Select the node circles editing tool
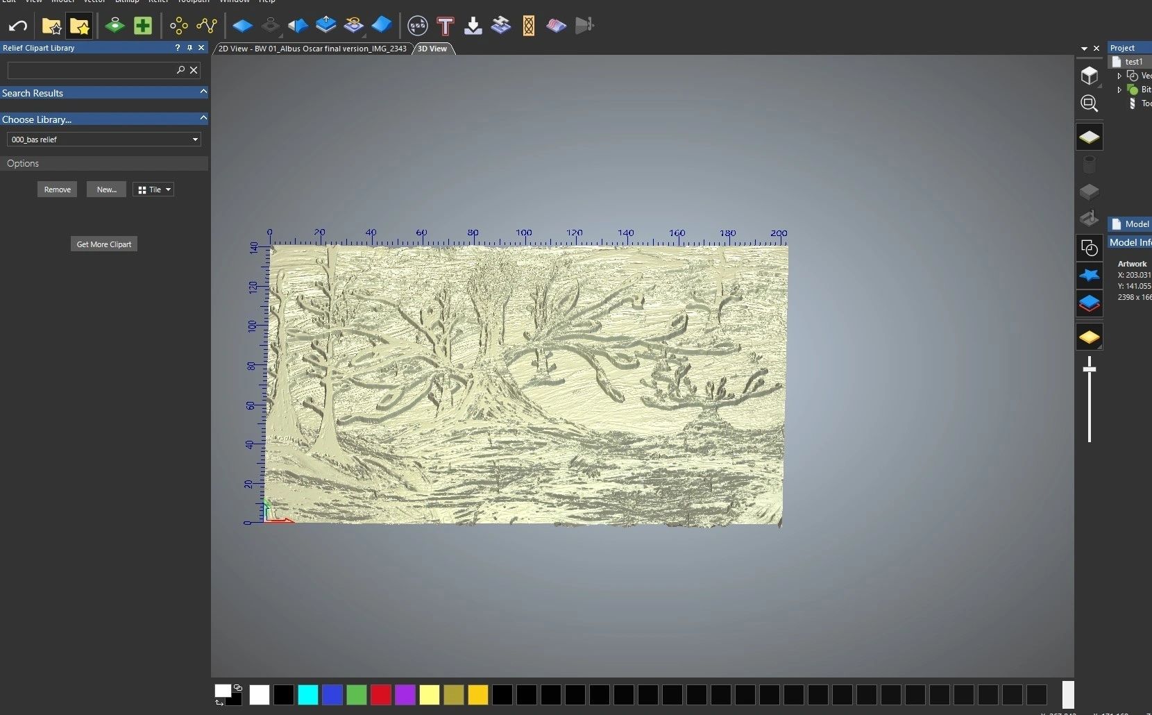The image size is (1152, 715). [x=179, y=26]
